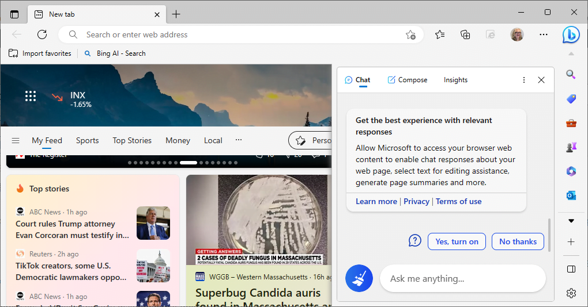This screenshot has height=307, width=588.
Task: Click the active carousel slide indicator
Action: pos(189,163)
